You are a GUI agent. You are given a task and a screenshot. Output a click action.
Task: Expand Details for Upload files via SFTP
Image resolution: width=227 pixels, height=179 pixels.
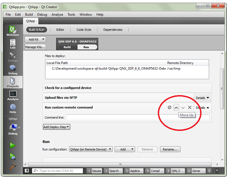202,98
